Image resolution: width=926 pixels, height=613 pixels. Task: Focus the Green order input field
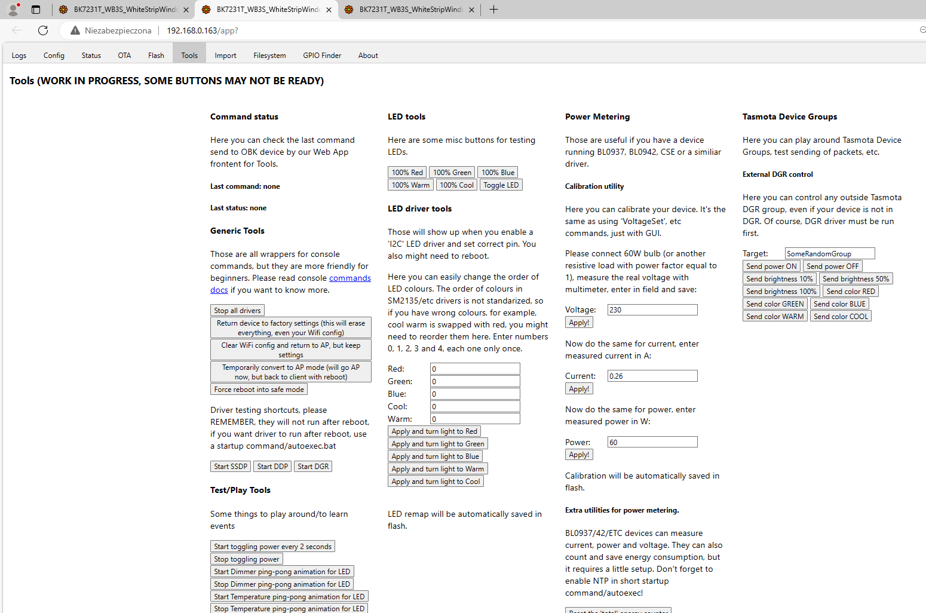coord(475,381)
